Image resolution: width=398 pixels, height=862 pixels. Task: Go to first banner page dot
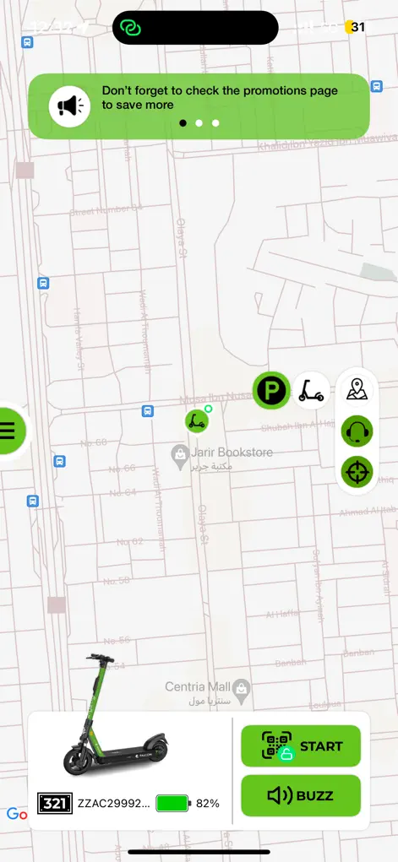coord(183,123)
